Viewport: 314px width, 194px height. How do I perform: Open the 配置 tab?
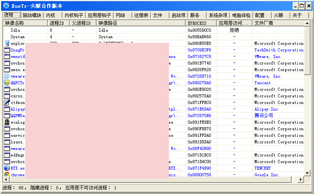coord(262,15)
